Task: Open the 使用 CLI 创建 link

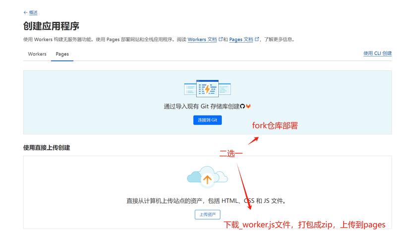Action: 377,53
